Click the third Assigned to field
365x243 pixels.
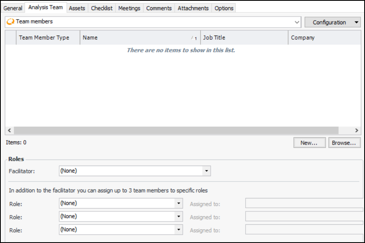[305, 230]
